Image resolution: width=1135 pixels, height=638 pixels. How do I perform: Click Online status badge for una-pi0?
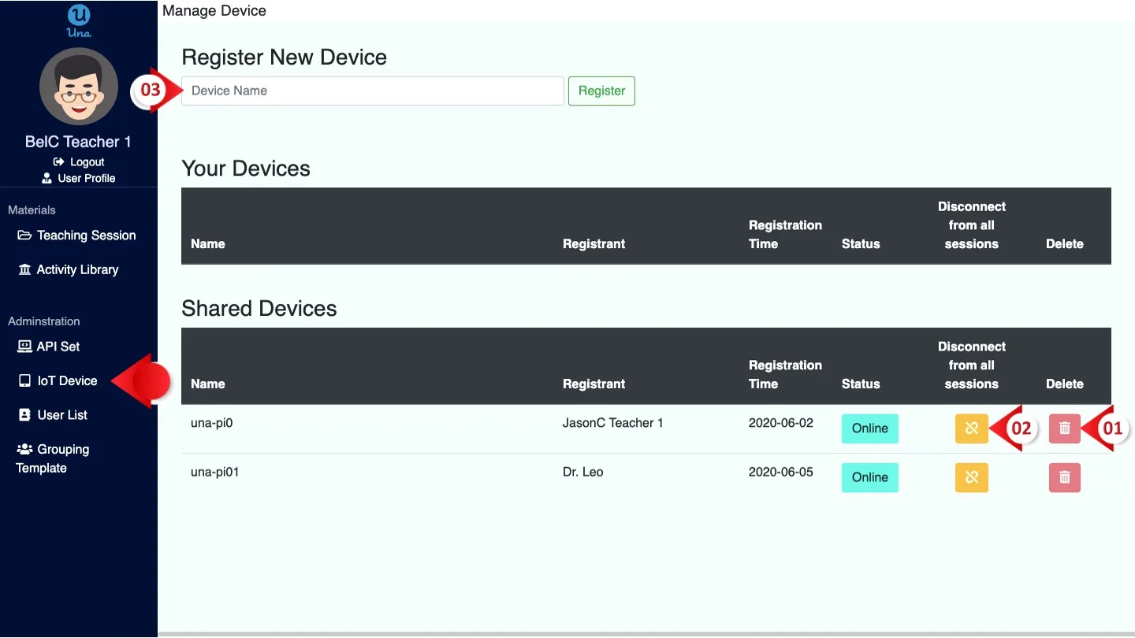coord(869,428)
